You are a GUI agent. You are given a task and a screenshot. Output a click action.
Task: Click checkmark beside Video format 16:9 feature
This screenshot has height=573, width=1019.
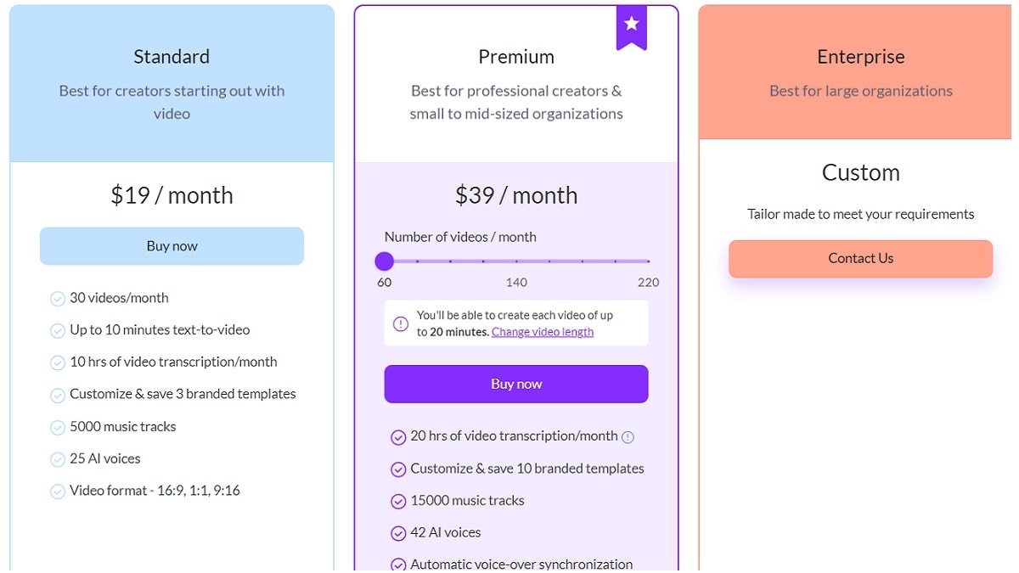click(x=58, y=492)
